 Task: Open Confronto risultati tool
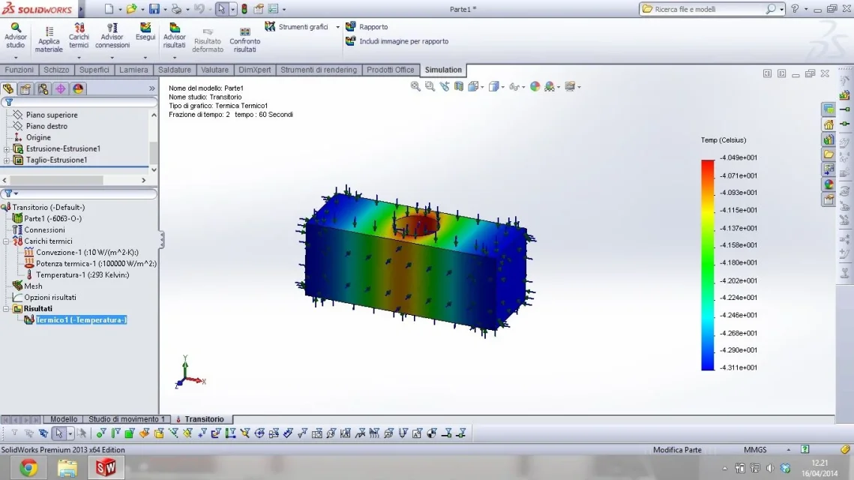[244, 40]
